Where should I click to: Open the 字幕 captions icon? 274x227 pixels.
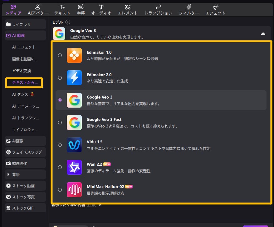point(81,7)
